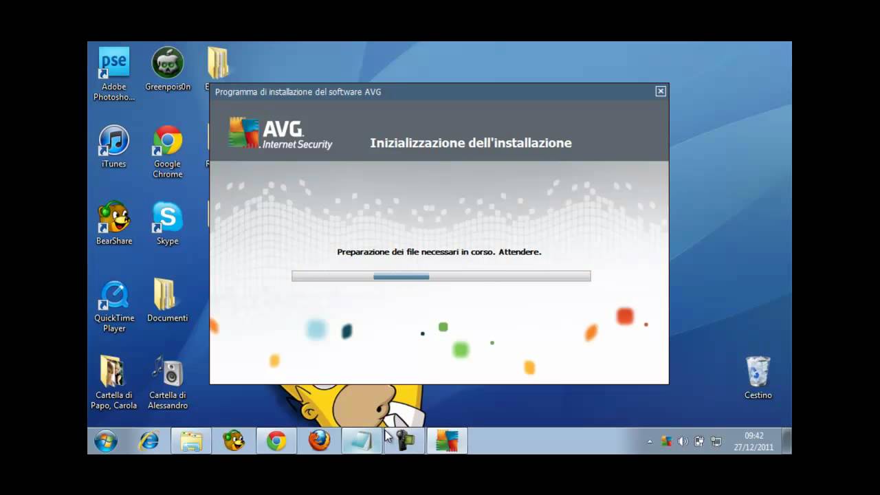Image resolution: width=880 pixels, height=495 pixels.
Task: Open the Cartella di Papo, Carola folder
Action: coord(114,383)
